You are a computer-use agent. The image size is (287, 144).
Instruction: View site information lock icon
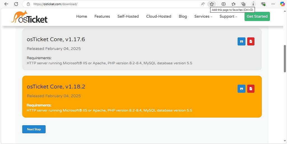[x=28, y=4]
